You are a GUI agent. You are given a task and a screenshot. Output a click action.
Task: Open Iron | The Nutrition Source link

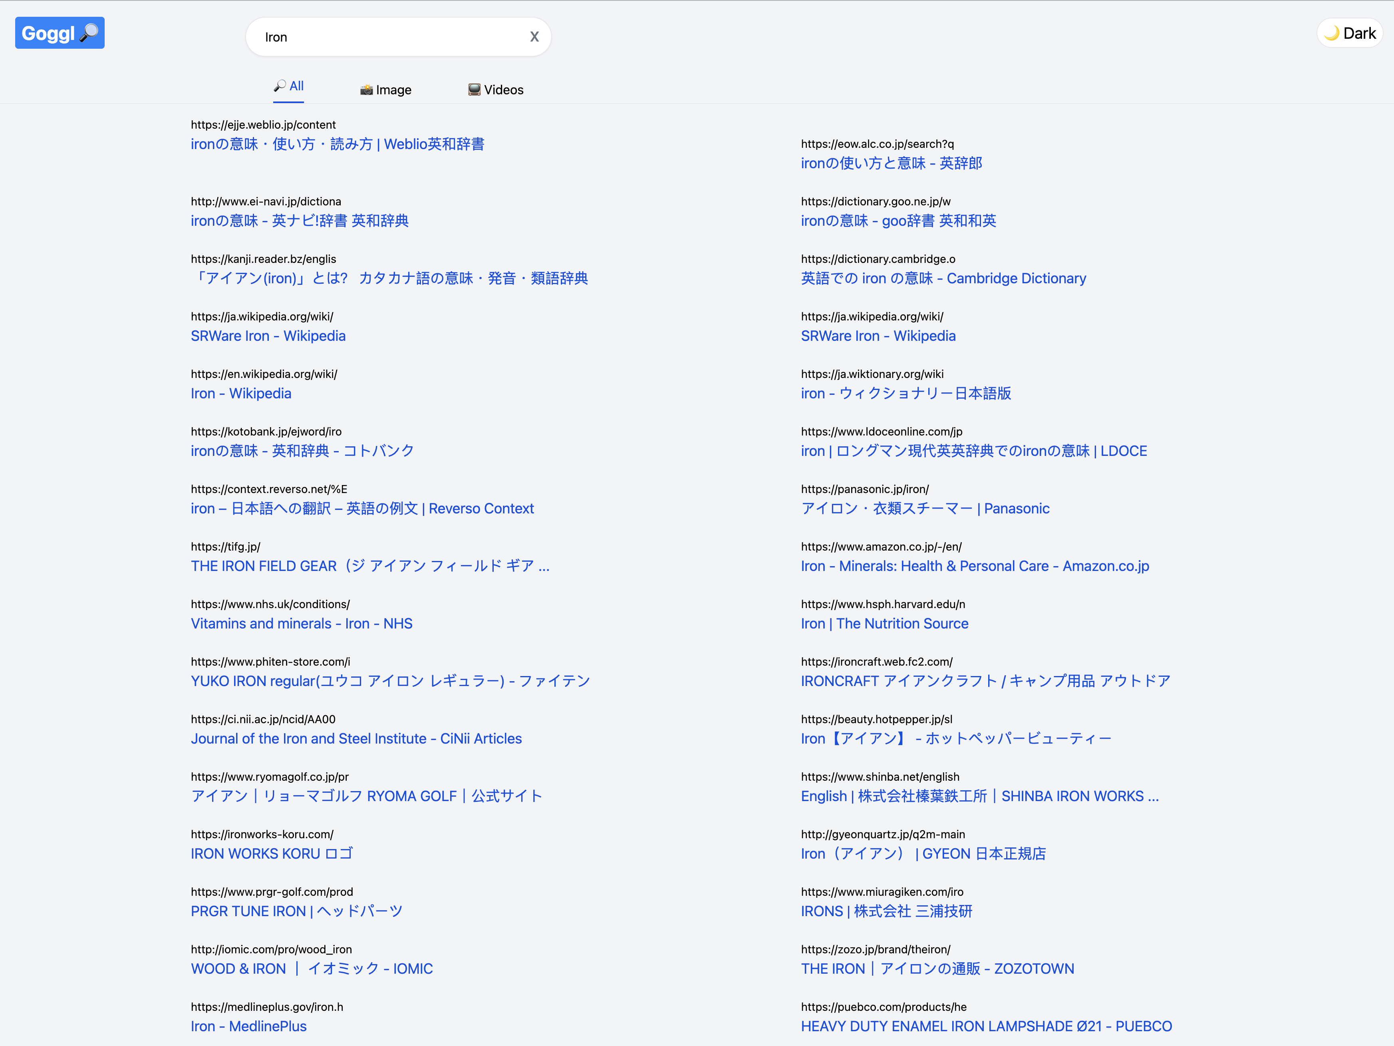coord(884,624)
